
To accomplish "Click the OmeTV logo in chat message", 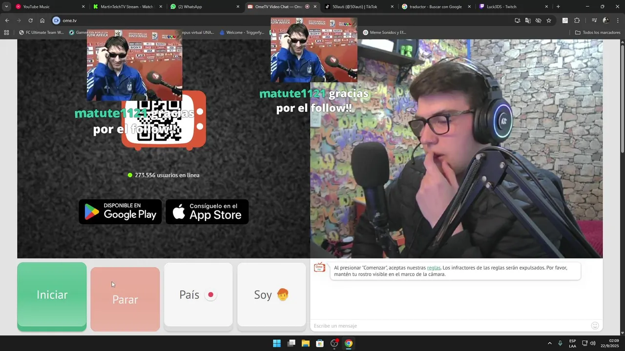I will (319, 267).
